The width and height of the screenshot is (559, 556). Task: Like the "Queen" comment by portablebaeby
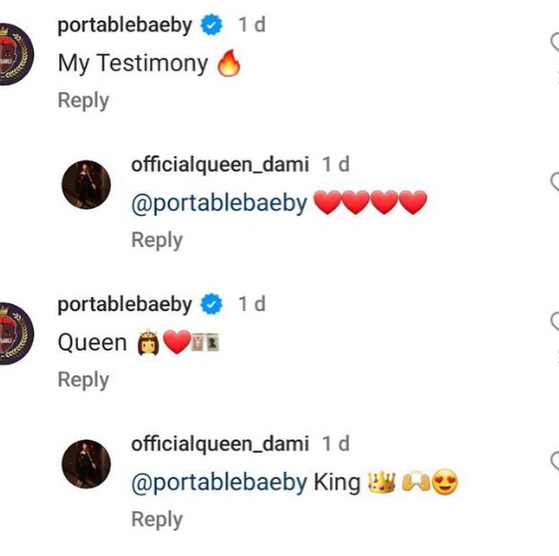554,323
